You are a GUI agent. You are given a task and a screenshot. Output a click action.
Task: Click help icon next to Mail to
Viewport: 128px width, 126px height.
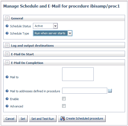pos(7,77)
